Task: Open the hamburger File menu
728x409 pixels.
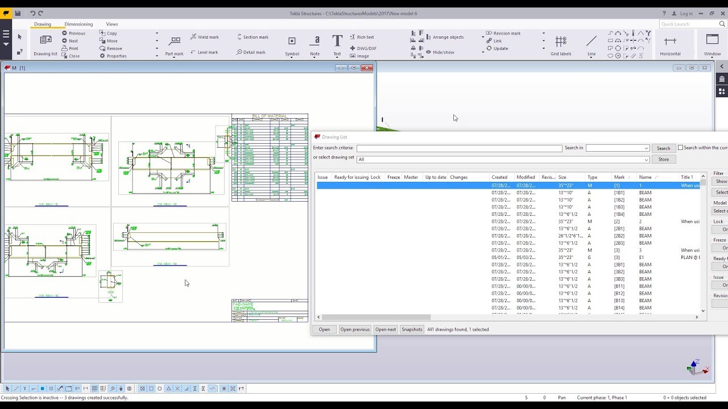Action: click(x=6, y=34)
